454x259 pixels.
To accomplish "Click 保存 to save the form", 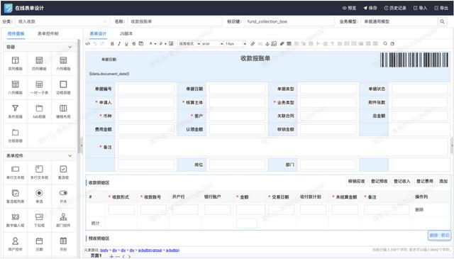I will click(x=370, y=8).
